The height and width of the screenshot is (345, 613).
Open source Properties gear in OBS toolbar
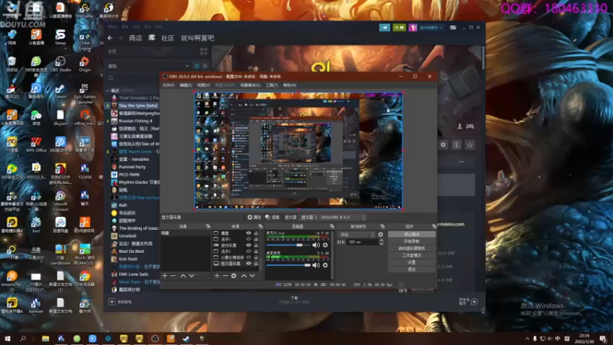254,217
